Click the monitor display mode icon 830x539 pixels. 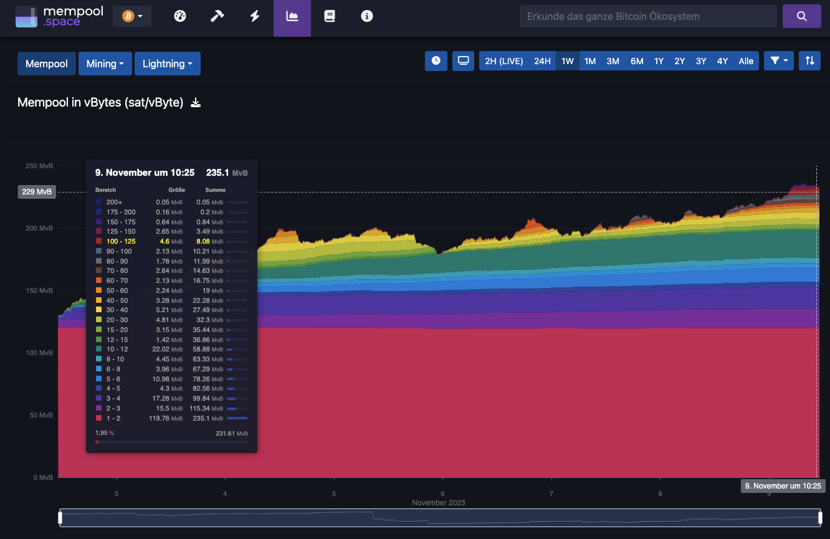click(x=463, y=60)
